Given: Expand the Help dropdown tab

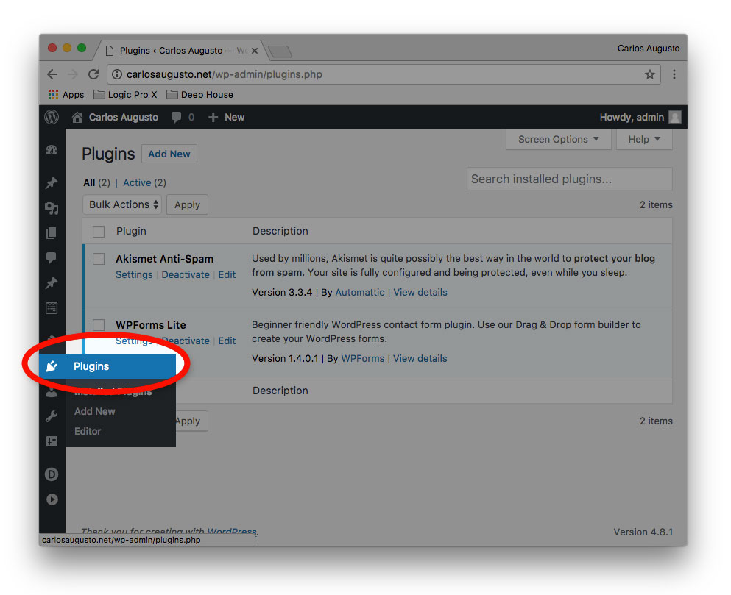Looking at the screenshot, I should pos(644,140).
